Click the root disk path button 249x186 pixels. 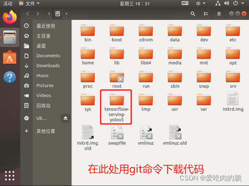[x=58, y=14]
